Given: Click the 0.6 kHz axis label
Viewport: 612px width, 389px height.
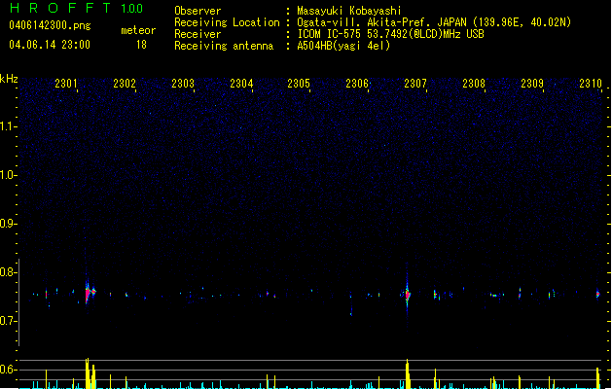Looking at the screenshot, I should click(x=8, y=370).
